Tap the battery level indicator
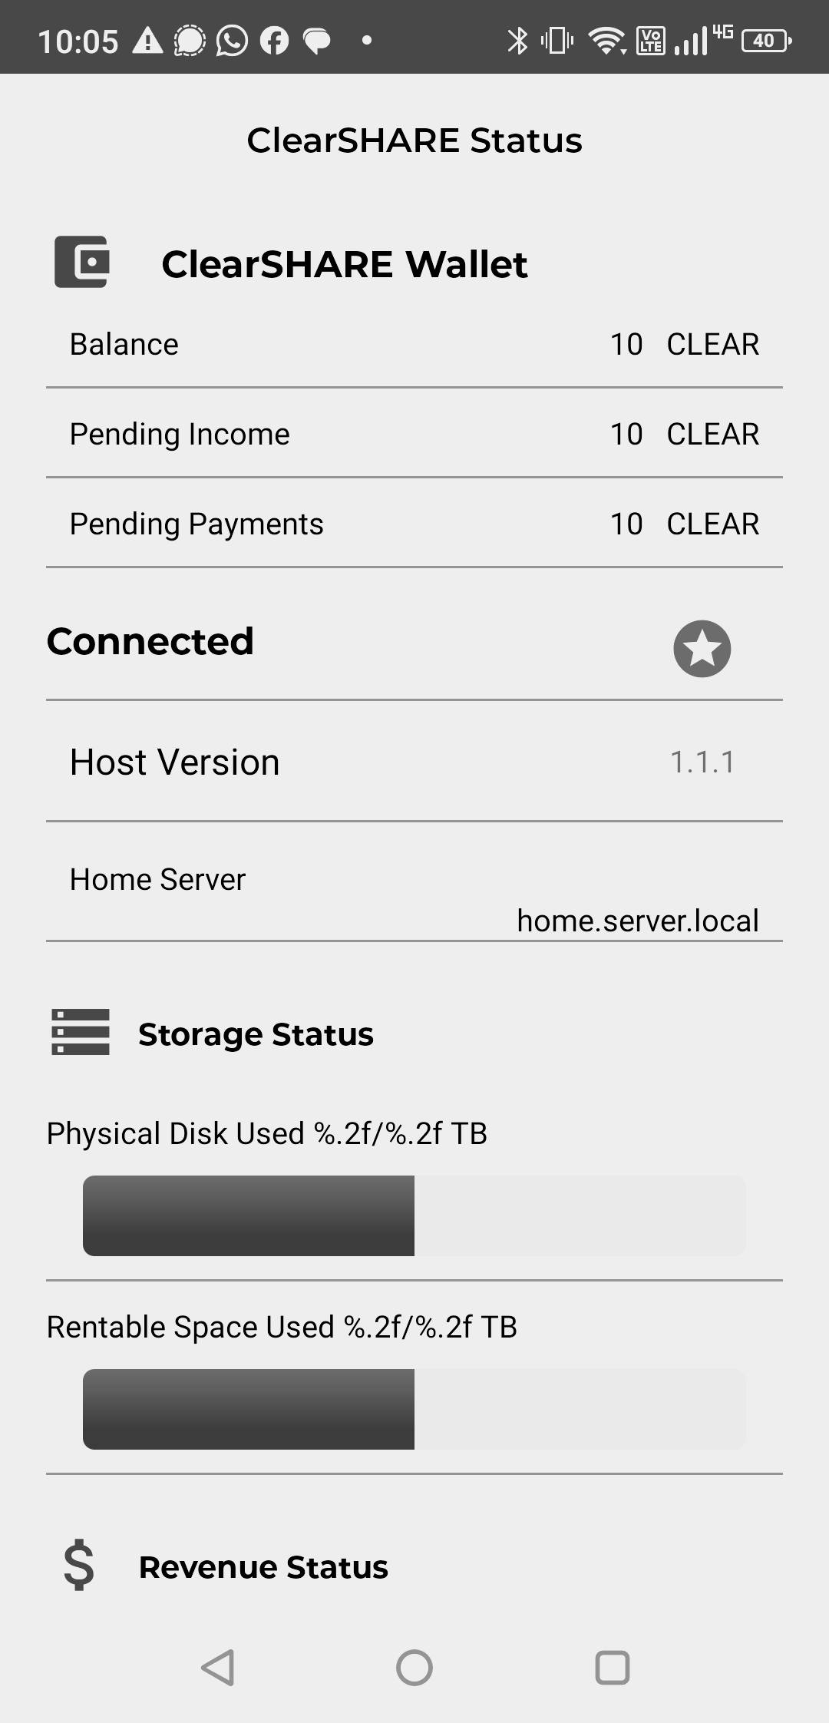Screen dimensions: 829x1723 765,41
